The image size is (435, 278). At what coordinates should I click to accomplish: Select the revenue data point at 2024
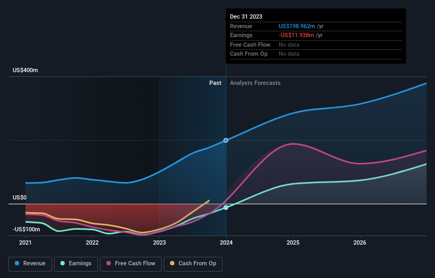[226, 141]
